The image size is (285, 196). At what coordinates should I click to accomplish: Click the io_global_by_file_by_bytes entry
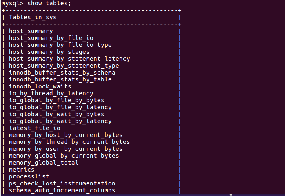click(x=56, y=100)
